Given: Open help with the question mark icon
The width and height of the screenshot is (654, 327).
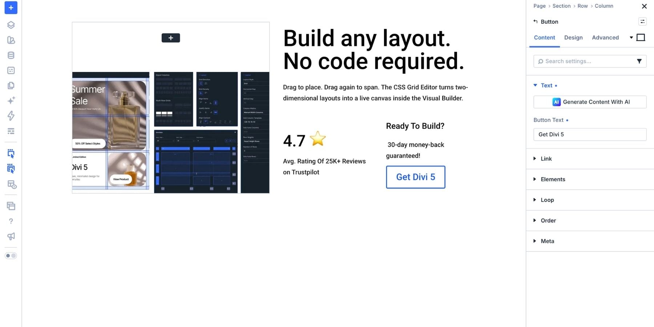Looking at the screenshot, I should tap(11, 221).
